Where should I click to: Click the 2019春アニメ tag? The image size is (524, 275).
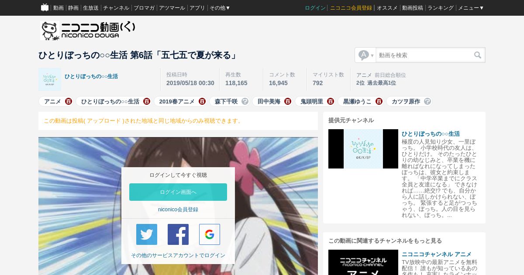[177, 101]
